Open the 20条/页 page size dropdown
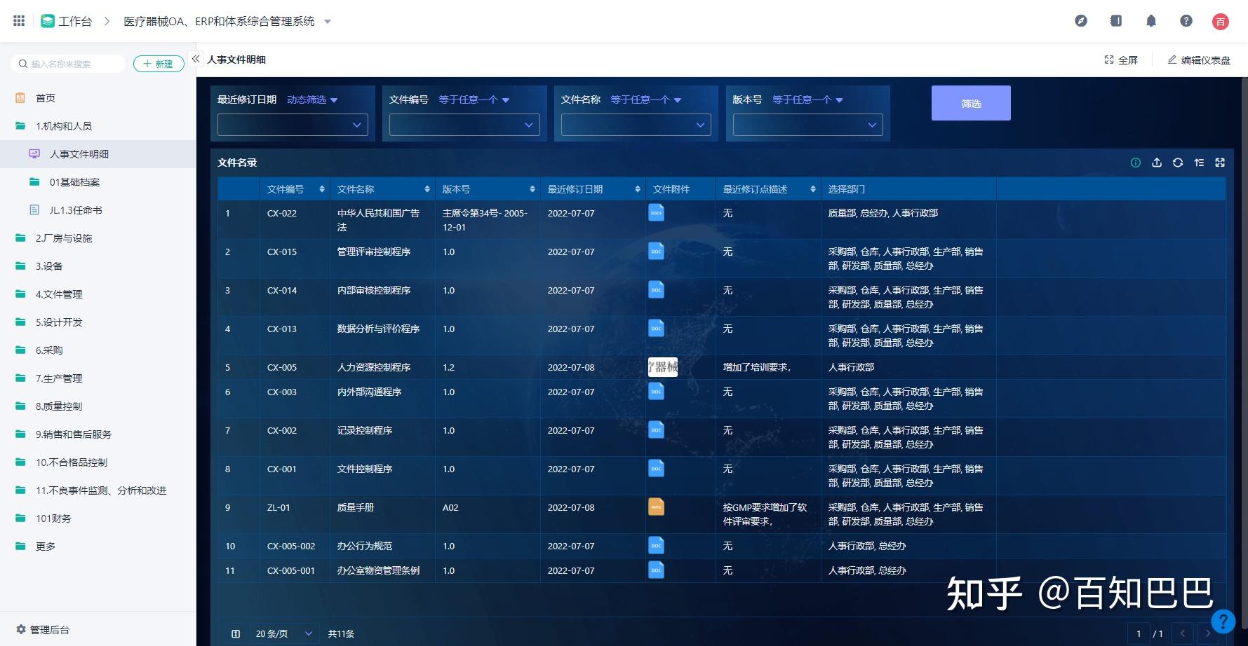 coord(283,633)
